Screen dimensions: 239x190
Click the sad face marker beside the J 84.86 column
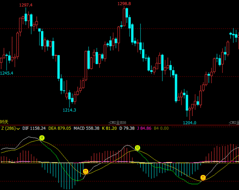[x=138, y=148]
